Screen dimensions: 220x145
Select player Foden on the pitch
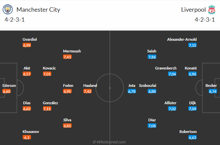pyautogui.click(x=68, y=86)
